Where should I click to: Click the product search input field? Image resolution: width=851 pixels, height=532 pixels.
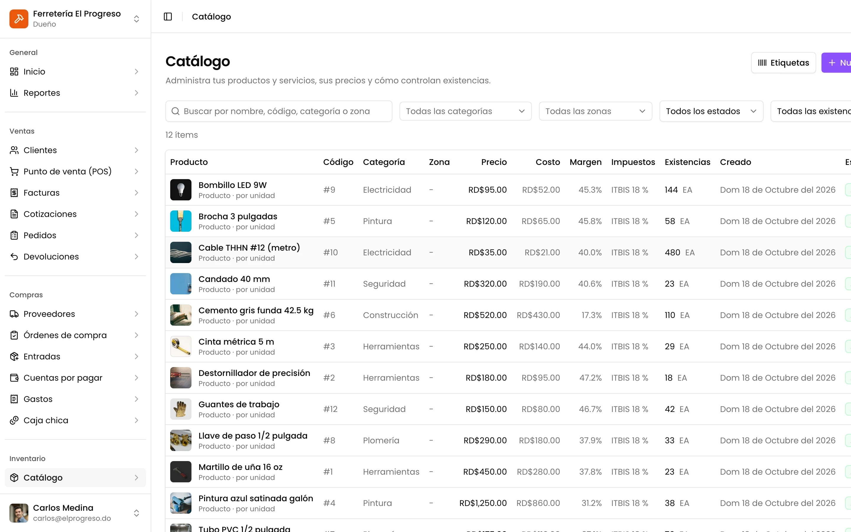point(279,111)
